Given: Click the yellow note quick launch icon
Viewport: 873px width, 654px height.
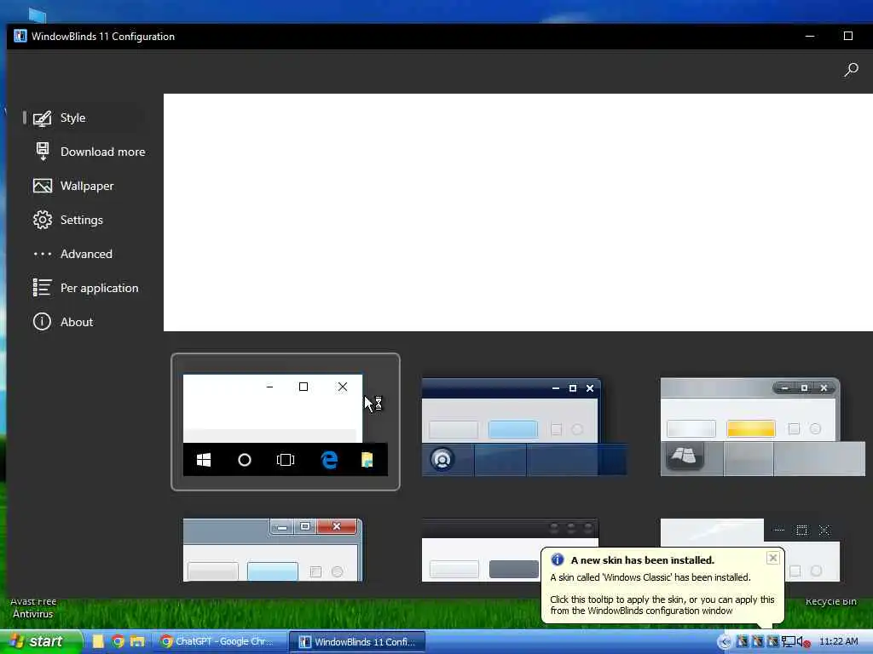Looking at the screenshot, I should 98,641.
